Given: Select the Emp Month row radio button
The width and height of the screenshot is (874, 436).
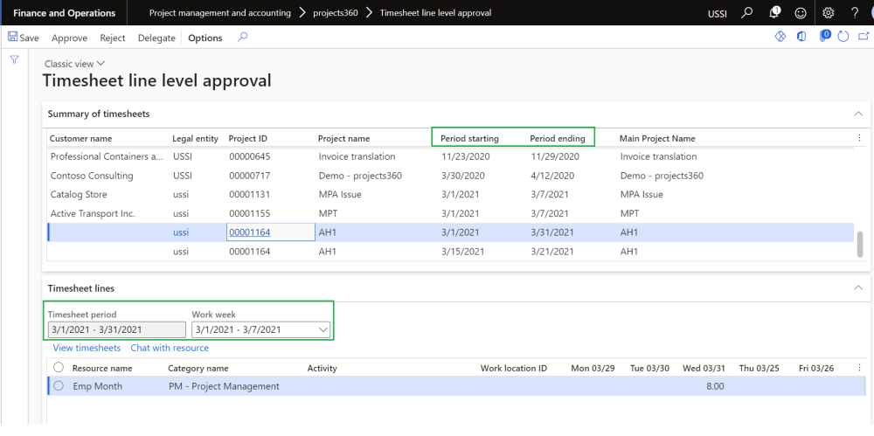Looking at the screenshot, I should click(59, 386).
